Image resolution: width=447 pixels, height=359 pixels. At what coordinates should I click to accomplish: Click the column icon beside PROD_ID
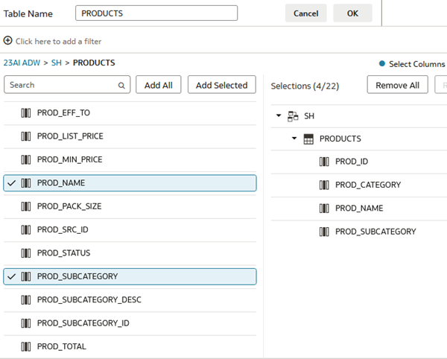tap(324, 162)
